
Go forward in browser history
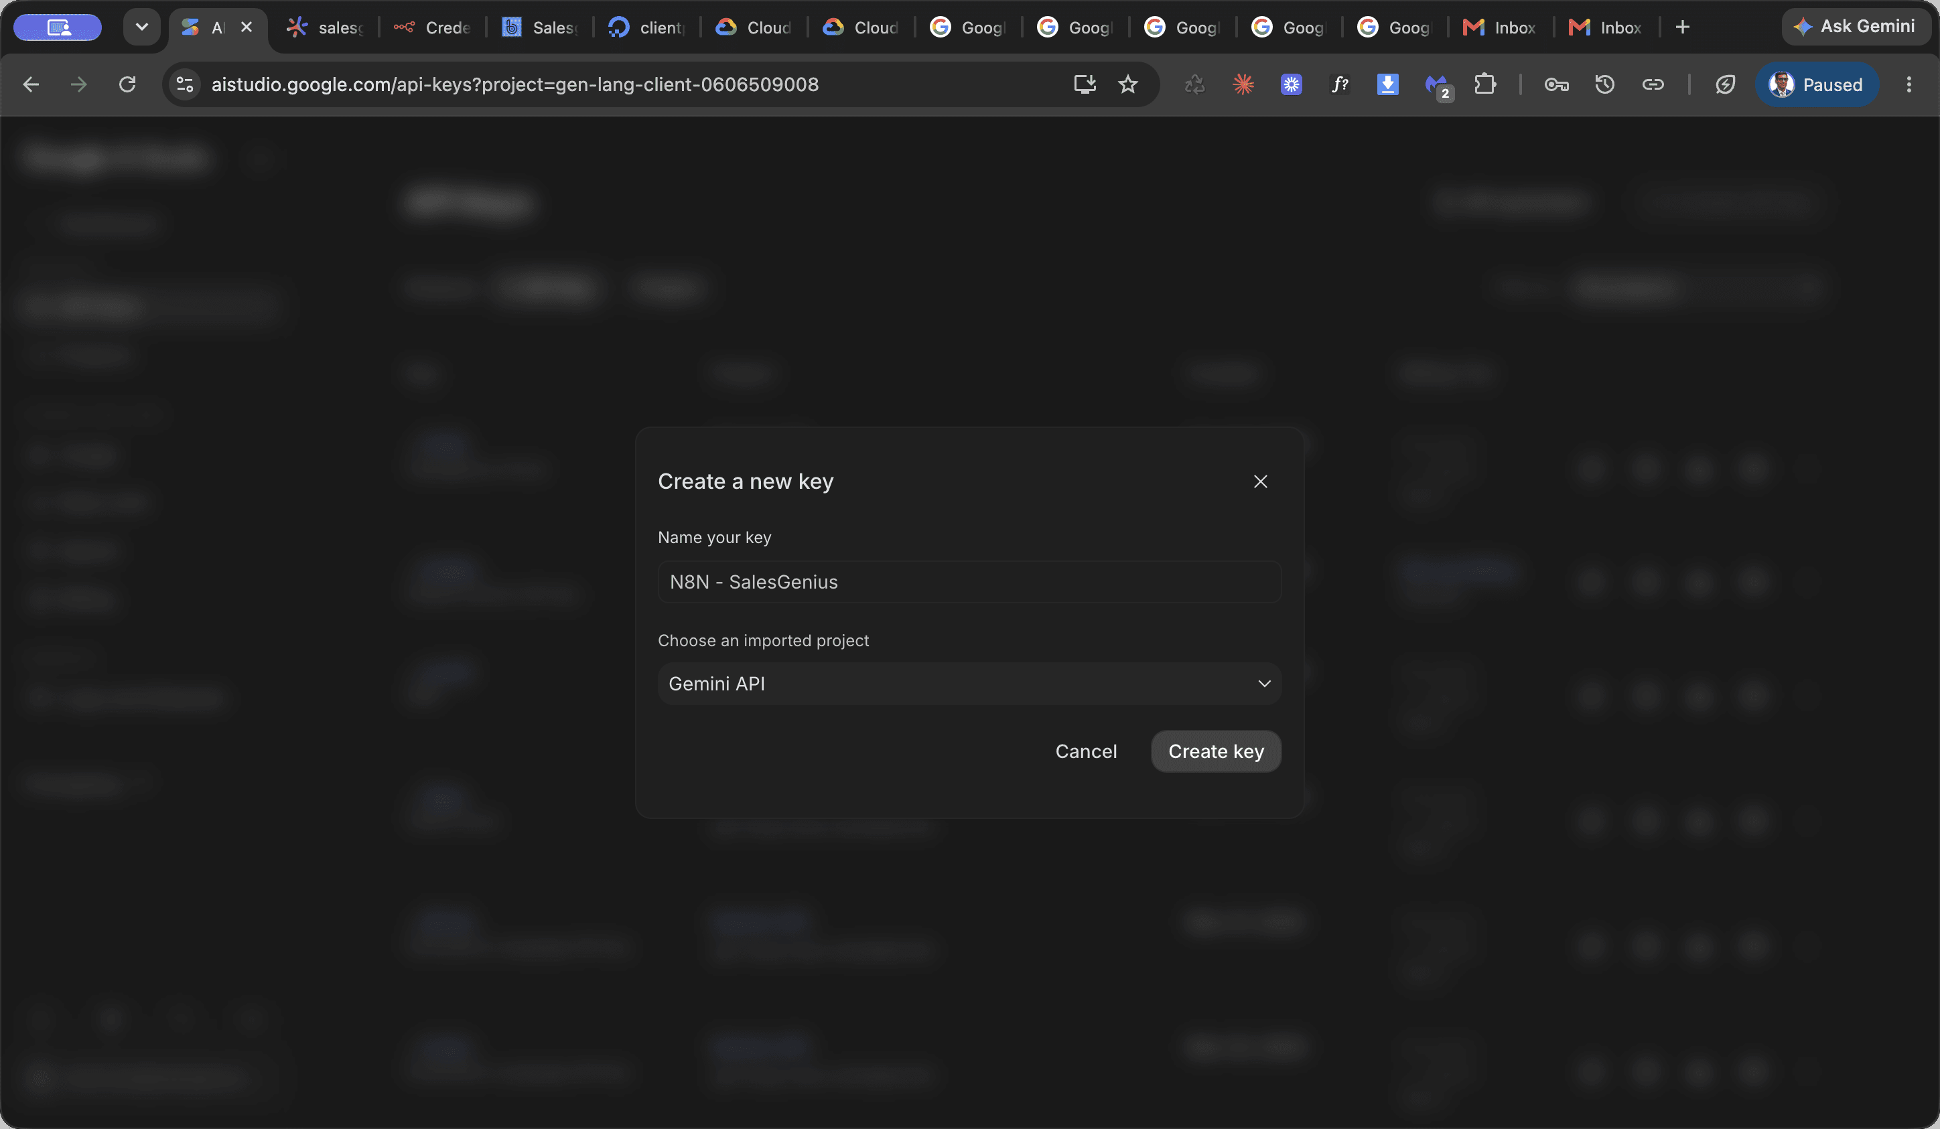(78, 84)
